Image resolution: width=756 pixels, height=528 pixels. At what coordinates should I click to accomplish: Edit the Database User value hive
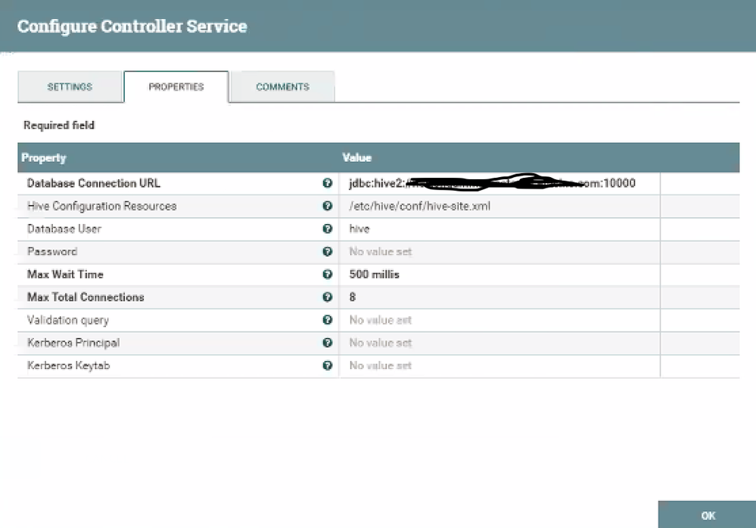point(499,229)
